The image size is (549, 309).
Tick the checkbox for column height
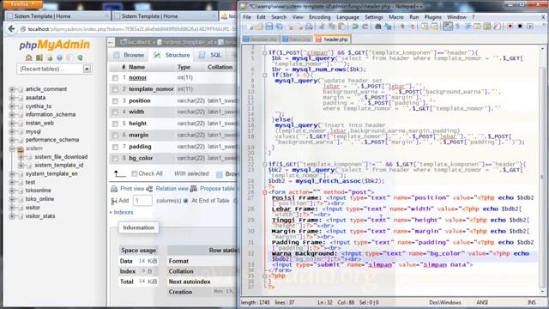(115, 124)
